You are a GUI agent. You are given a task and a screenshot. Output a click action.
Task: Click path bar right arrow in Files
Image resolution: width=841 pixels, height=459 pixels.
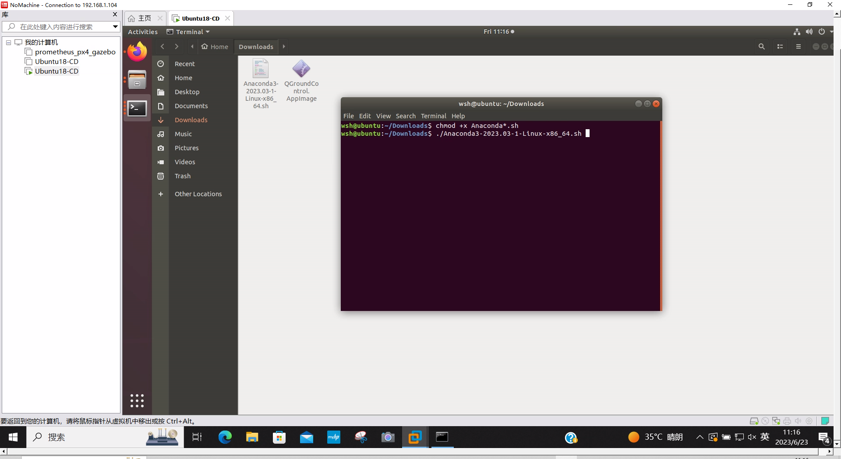point(284,46)
